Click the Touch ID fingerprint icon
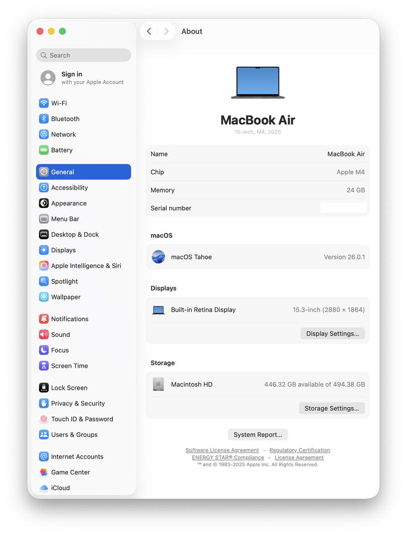This screenshot has width=407, height=535. tap(44, 419)
